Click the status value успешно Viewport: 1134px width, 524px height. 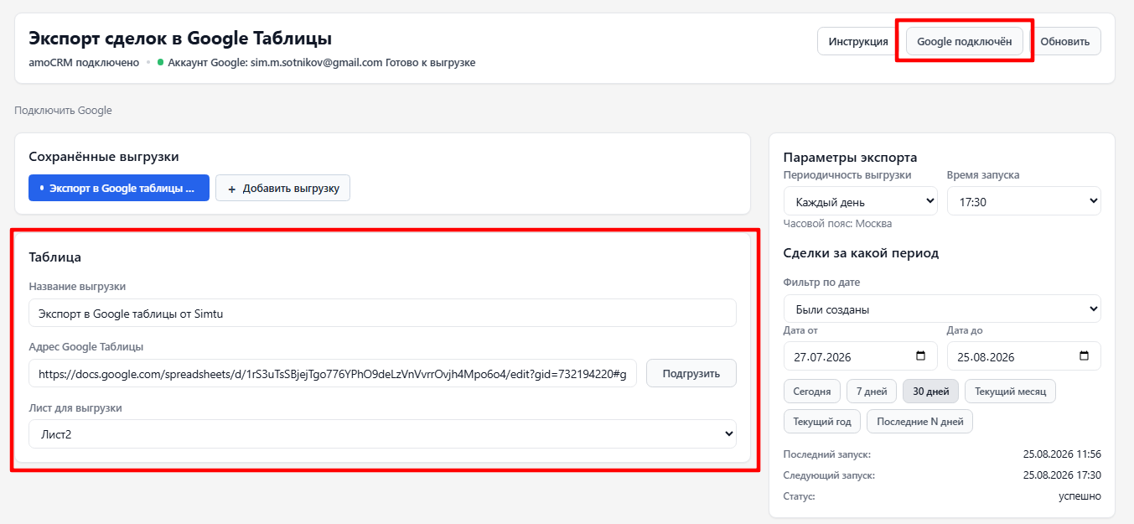(x=1080, y=496)
